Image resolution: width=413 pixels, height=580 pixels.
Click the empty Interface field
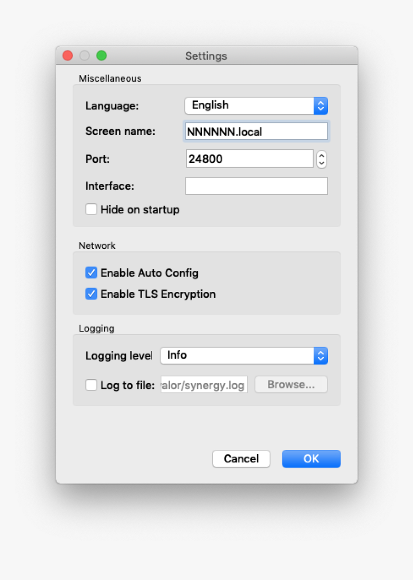coord(256,186)
